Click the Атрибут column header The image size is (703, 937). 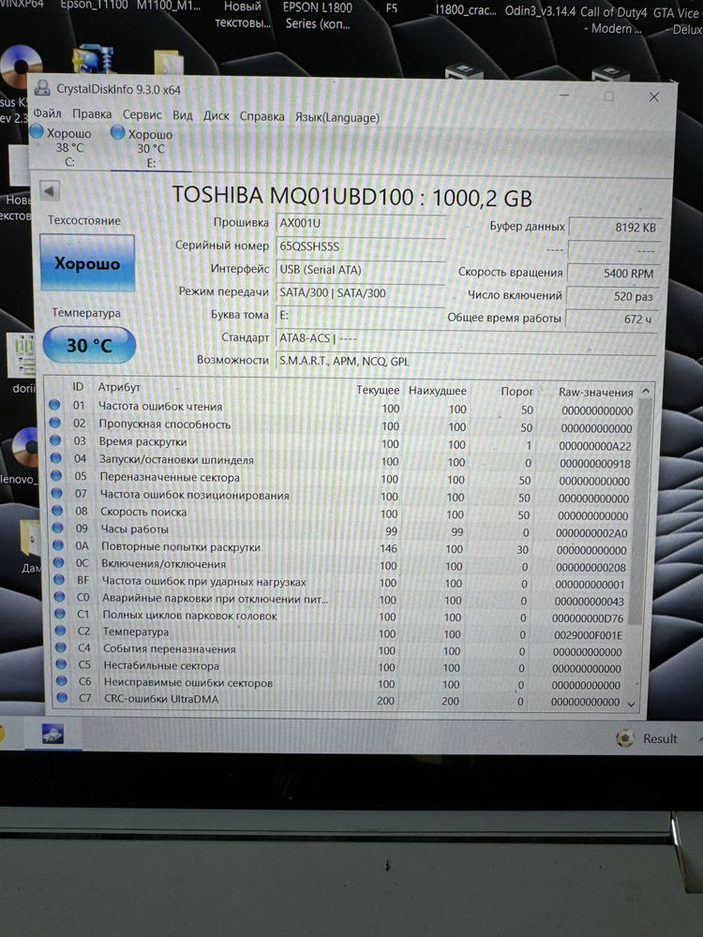tap(119, 387)
